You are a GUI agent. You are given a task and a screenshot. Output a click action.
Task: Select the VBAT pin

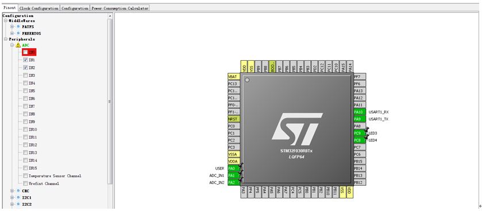tap(234, 77)
